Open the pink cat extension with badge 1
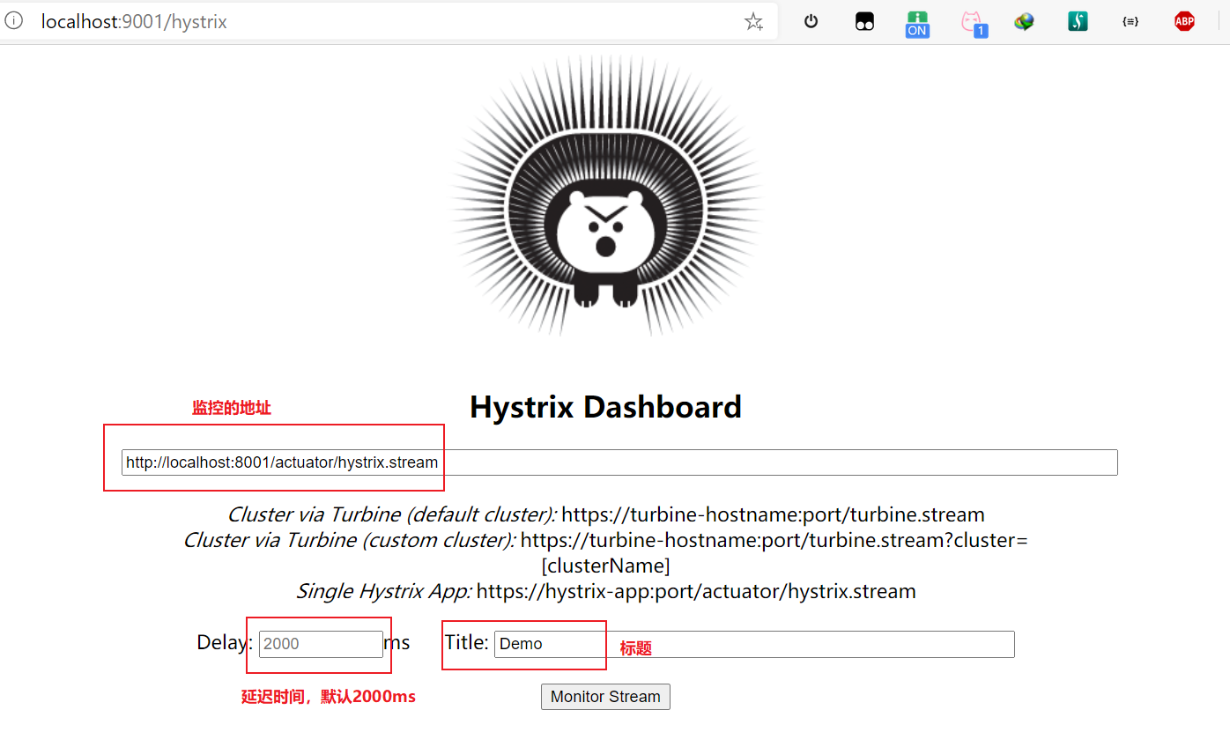This screenshot has height=747, width=1230. point(973,23)
